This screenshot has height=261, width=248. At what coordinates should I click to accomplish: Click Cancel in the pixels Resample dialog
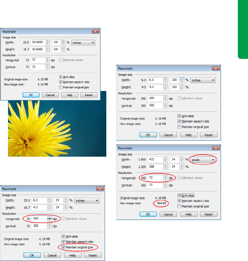point(168,214)
